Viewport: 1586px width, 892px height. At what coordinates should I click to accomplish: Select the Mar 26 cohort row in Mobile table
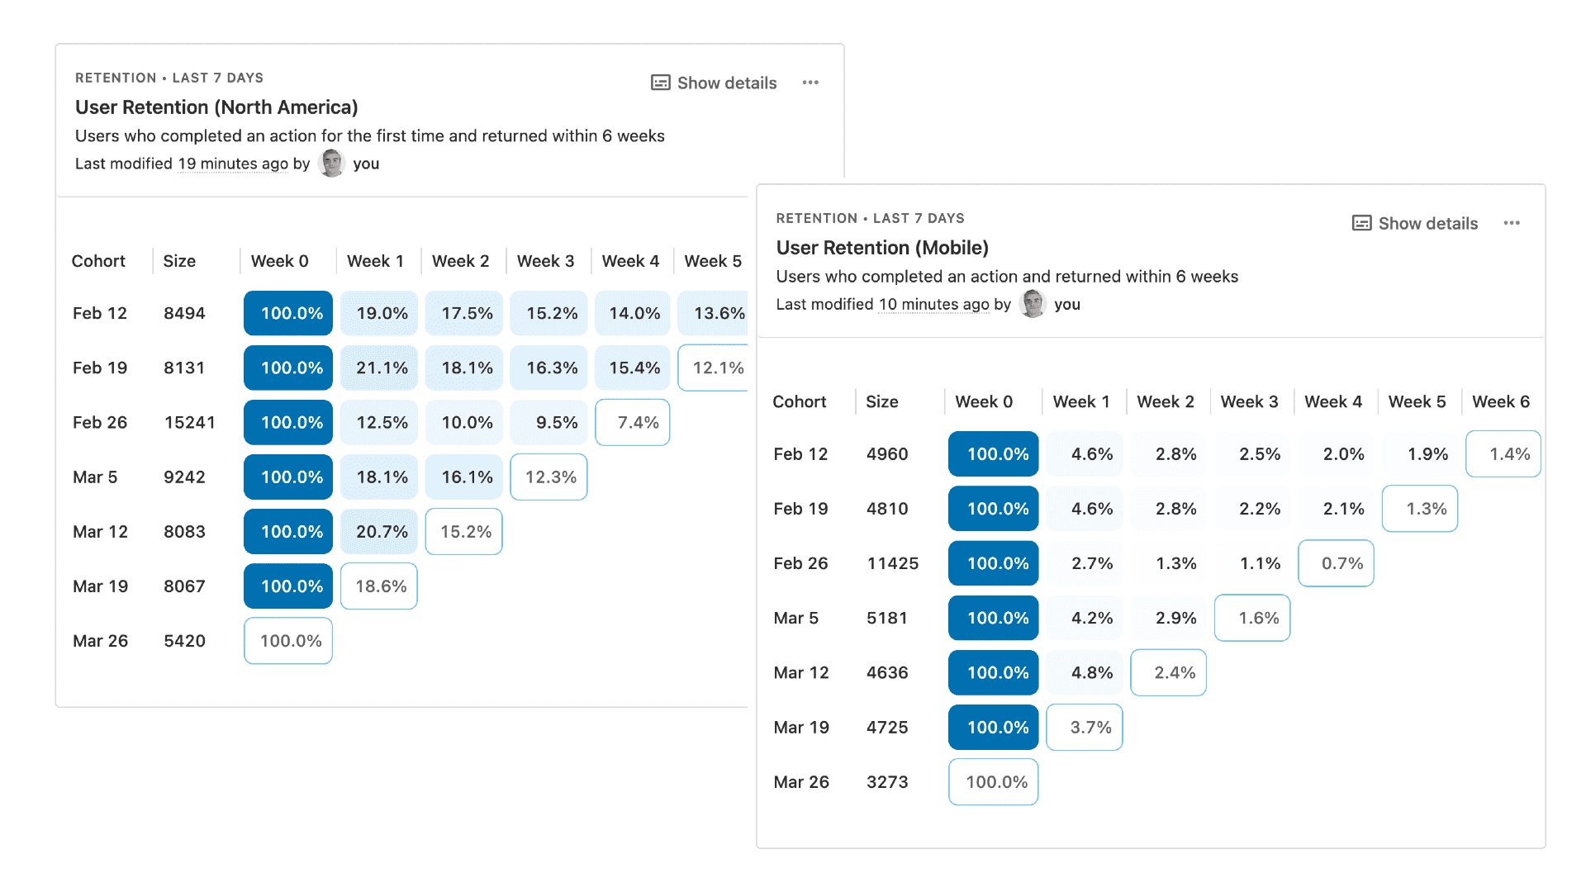800,781
